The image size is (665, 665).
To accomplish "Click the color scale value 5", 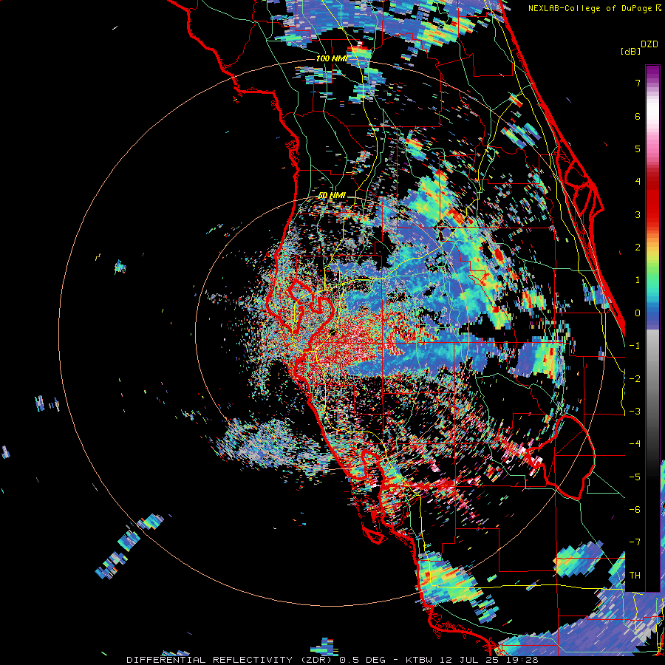I will tap(638, 149).
